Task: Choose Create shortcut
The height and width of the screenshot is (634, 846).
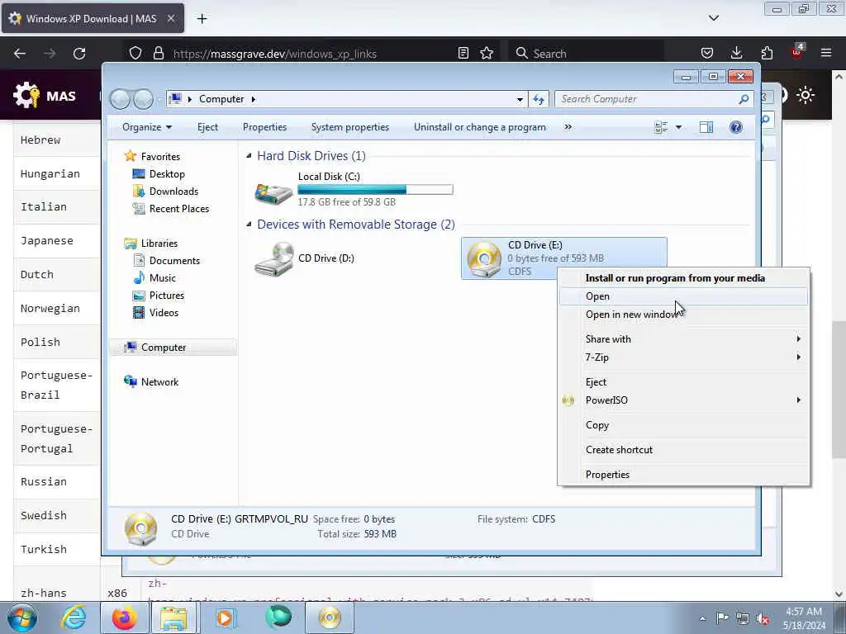Action: tap(683, 450)
